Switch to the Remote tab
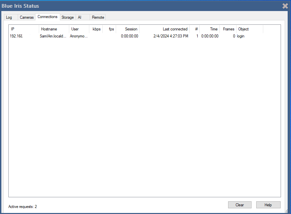Screen dimensions: 291x214 [98, 17]
